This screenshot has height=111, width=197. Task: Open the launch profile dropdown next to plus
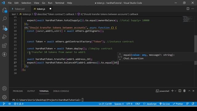click(x=175, y=91)
